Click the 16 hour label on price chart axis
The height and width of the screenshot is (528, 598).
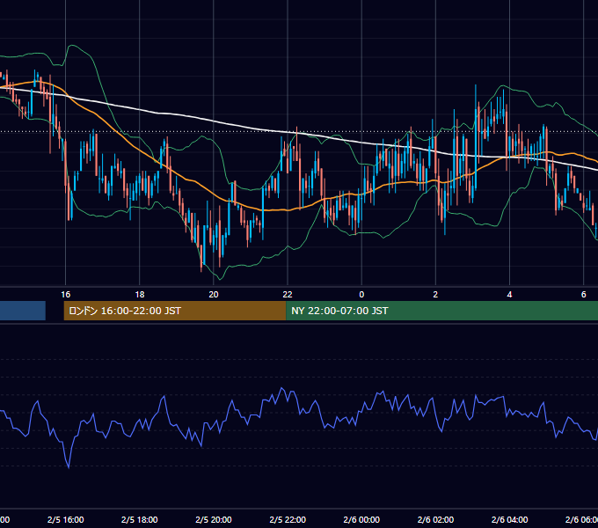pos(66,295)
